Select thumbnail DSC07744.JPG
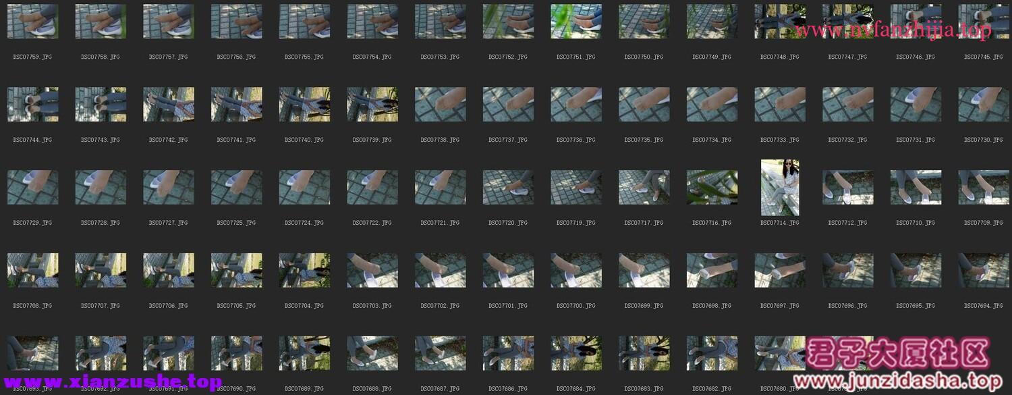Viewport: 1012px width, 395px height. (32, 104)
